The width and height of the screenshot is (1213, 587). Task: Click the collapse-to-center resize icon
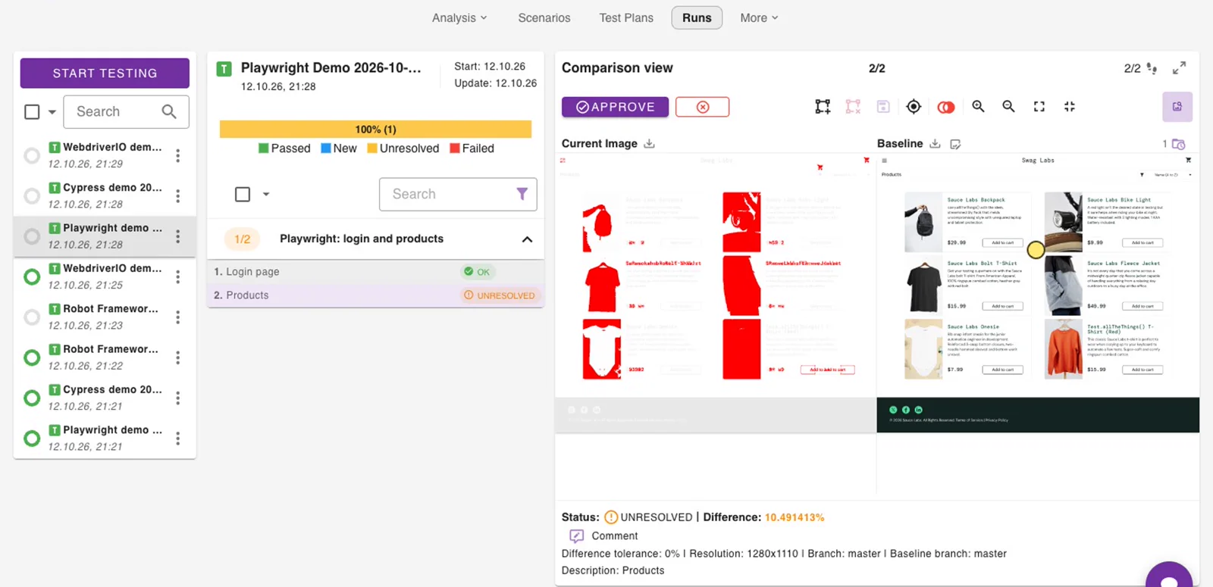(1070, 107)
